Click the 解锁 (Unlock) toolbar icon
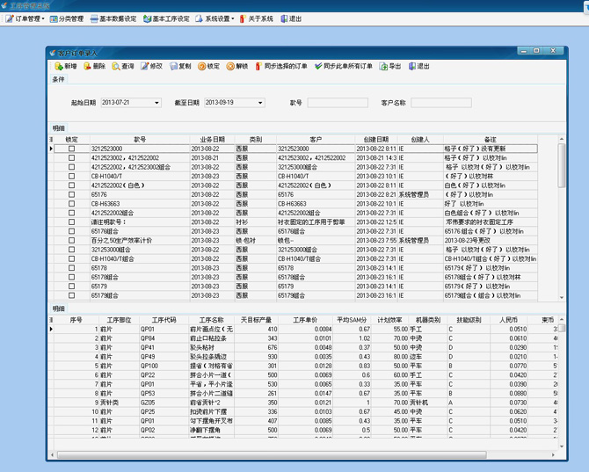Viewport: 589px width, 472px height. 230,67
